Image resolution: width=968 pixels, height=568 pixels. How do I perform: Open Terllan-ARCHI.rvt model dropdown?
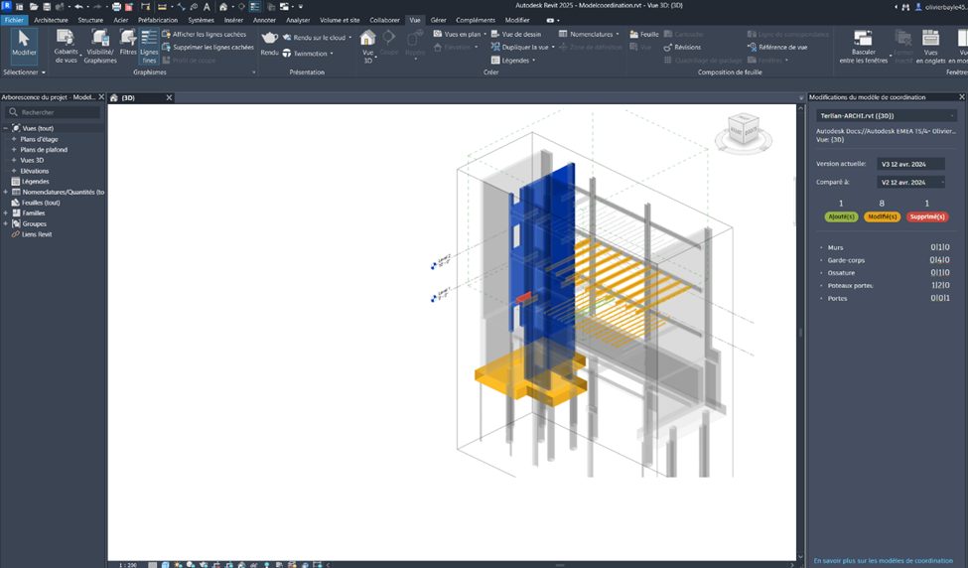887,115
